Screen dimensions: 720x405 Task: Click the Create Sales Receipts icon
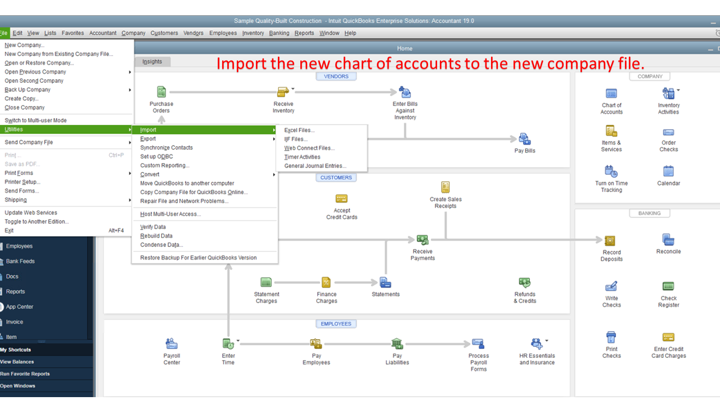click(x=445, y=187)
